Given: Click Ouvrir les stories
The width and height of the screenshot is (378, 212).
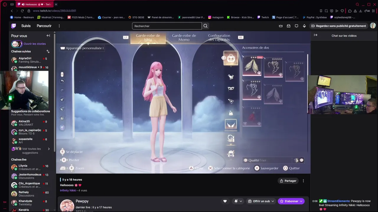Looking at the screenshot, I should click(x=35, y=44).
